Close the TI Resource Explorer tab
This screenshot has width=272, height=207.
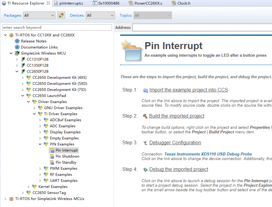coord(48,3)
